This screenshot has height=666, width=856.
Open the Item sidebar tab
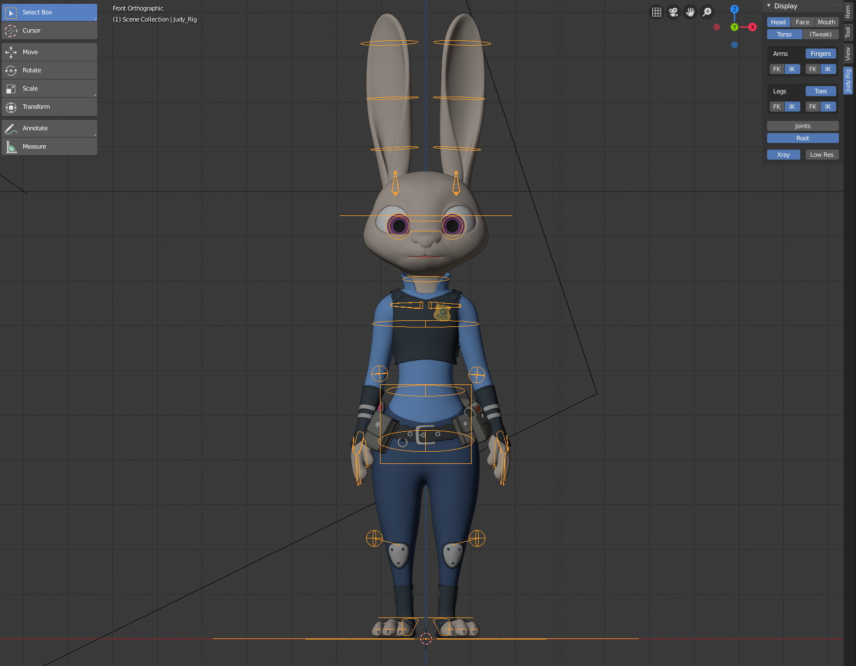pyautogui.click(x=848, y=12)
